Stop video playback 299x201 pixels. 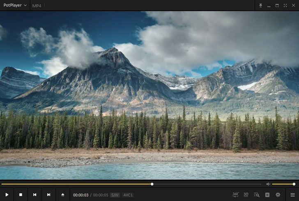click(x=21, y=194)
